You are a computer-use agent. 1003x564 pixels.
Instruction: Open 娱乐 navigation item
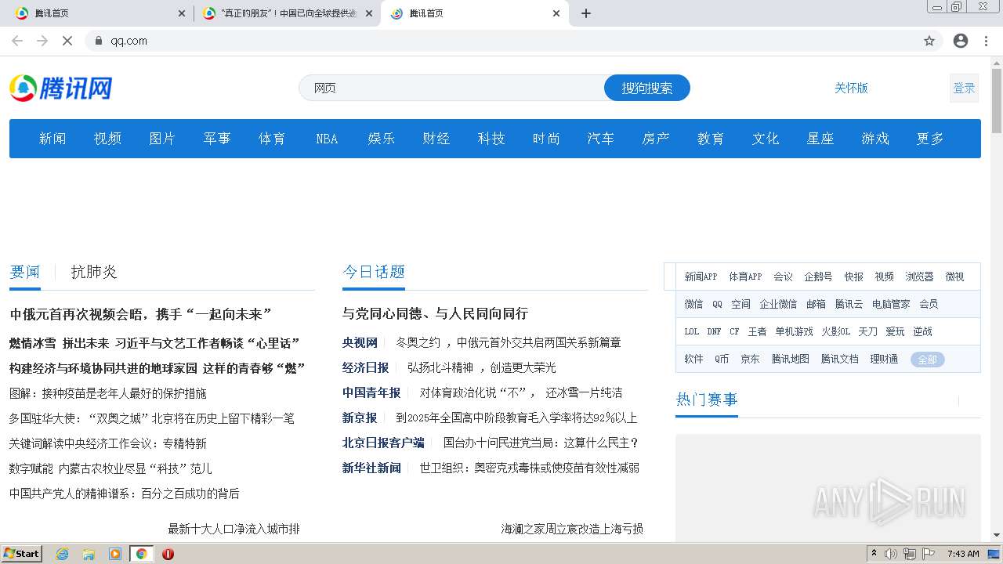click(382, 139)
